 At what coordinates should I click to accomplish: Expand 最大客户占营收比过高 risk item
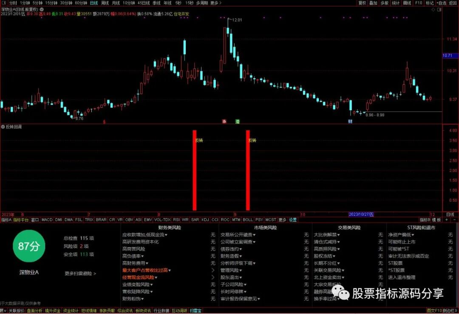(x=146, y=270)
